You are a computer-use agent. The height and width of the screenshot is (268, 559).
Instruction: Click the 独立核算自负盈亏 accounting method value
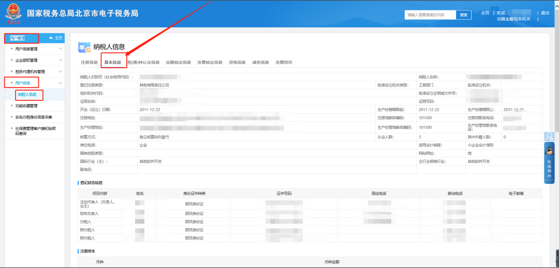click(x=154, y=137)
